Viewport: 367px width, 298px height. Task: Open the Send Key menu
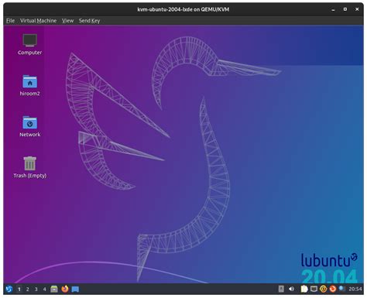point(89,21)
